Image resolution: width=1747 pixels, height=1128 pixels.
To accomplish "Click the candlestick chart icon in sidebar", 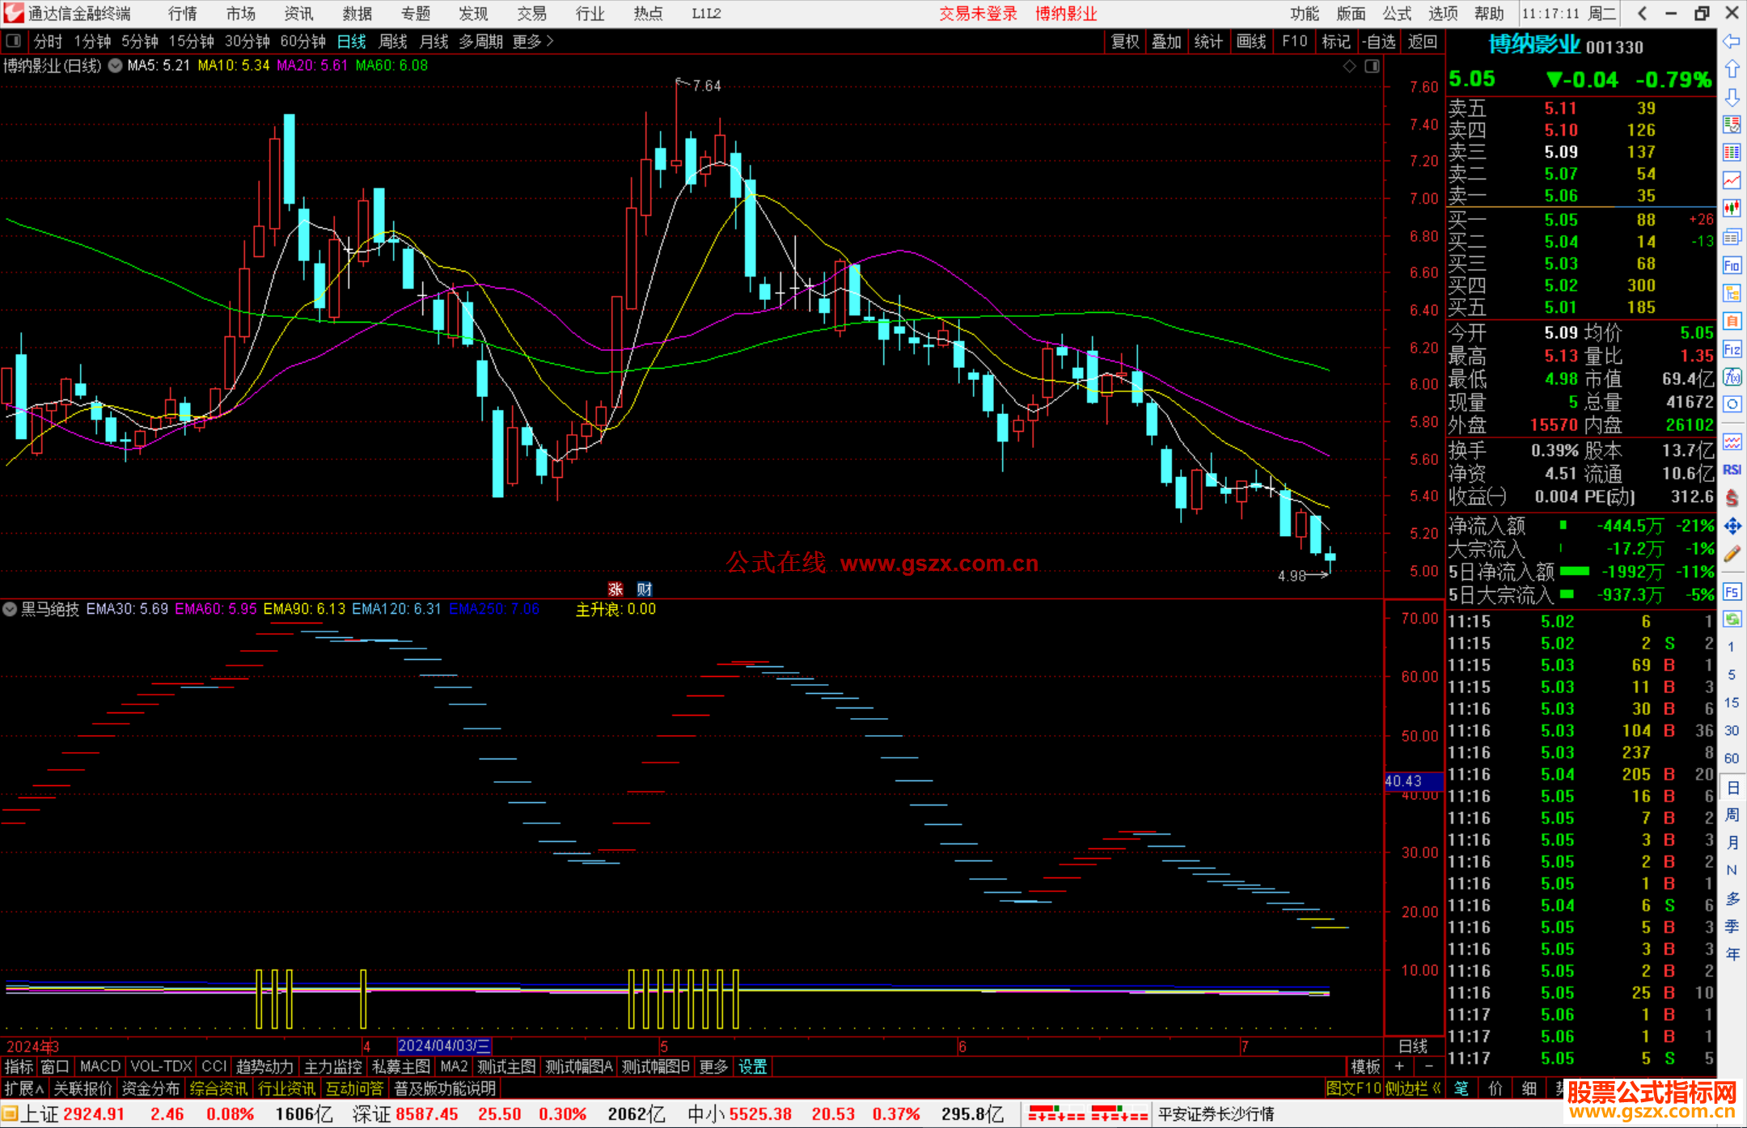I will (1732, 209).
